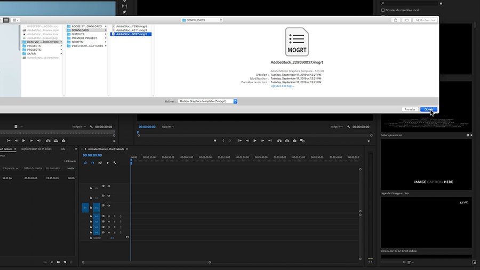Click New Bin icon in Project panel
Screen dimensions: 480x270
(x=58, y=262)
